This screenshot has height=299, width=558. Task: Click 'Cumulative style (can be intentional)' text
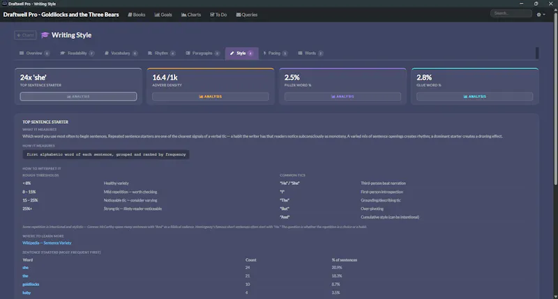(390, 217)
